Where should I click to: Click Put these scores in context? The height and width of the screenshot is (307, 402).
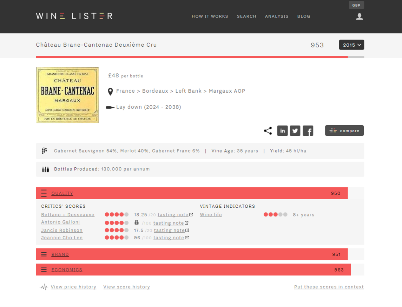click(329, 287)
